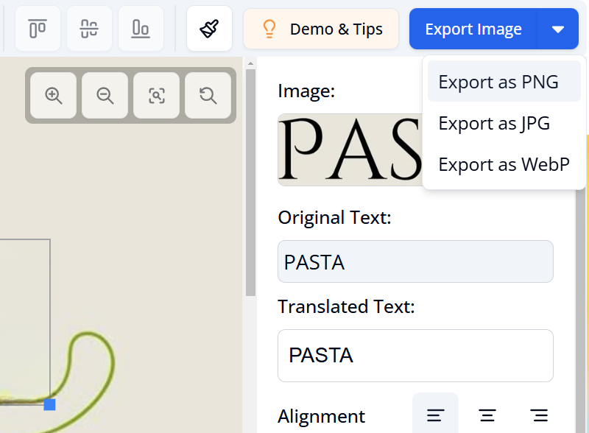Screen dimensions: 589x433
Task: Align selection to bottom edge
Action: pyautogui.click(x=140, y=28)
